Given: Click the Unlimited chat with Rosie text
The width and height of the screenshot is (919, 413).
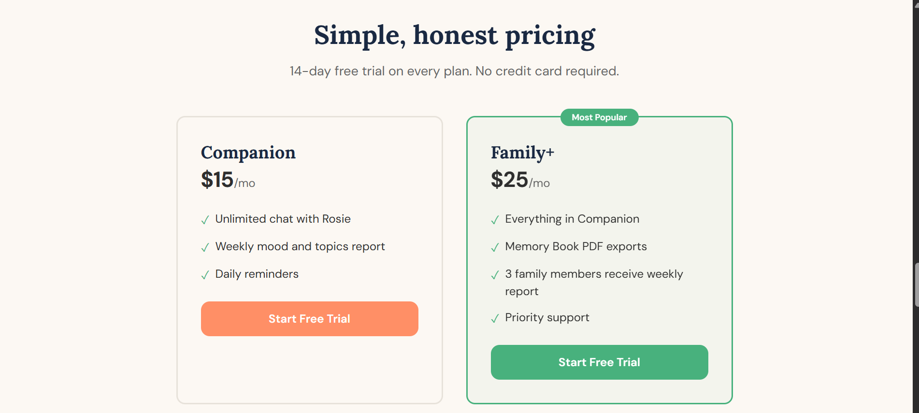Looking at the screenshot, I should coord(283,219).
